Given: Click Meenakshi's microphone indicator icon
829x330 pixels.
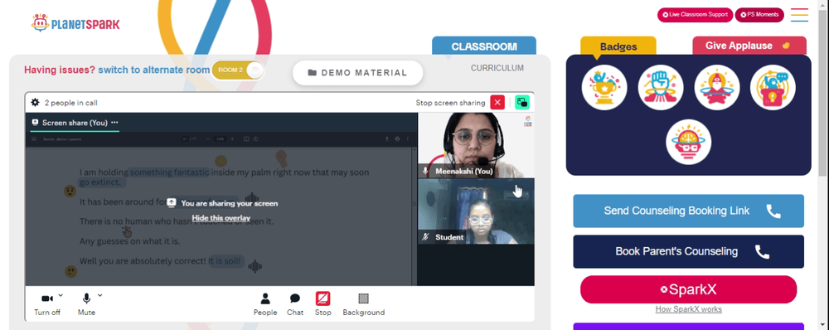Looking at the screenshot, I should [x=425, y=172].
